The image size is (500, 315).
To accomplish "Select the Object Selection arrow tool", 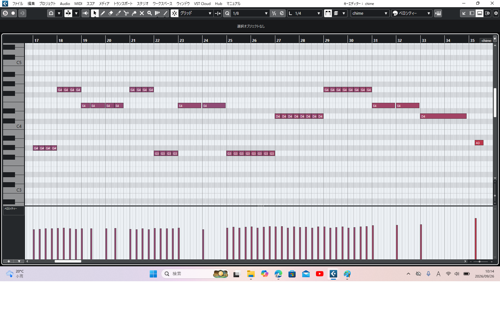I will (x=95, y=13).
